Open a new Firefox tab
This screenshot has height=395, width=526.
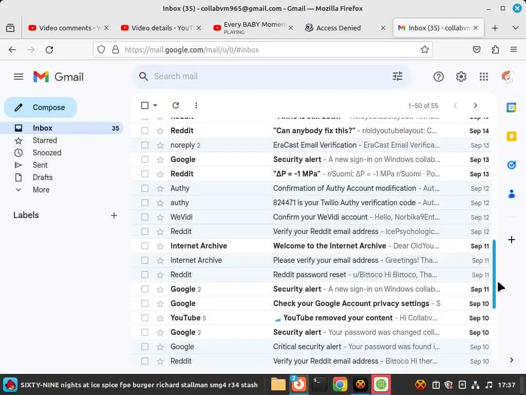(495, 28)
